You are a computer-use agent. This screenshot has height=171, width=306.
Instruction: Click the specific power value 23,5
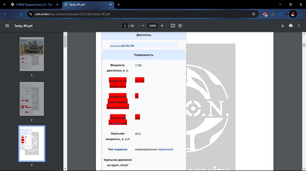point(138,134)
